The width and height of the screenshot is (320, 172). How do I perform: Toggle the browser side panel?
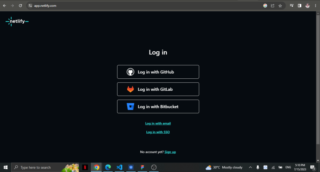(300, 6)
